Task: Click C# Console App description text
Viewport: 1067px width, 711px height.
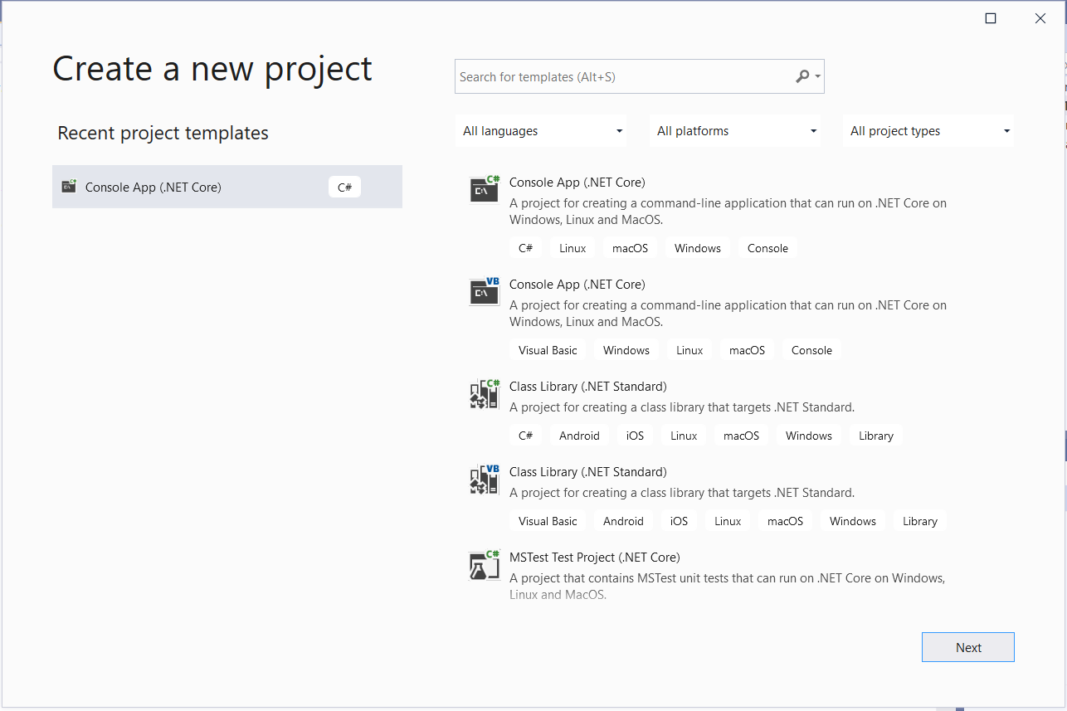Action: pyautogui.click(x=728, y=212)
